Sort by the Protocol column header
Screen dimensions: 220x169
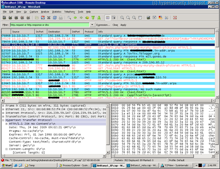pyautogui.click(x=90, y=32)
